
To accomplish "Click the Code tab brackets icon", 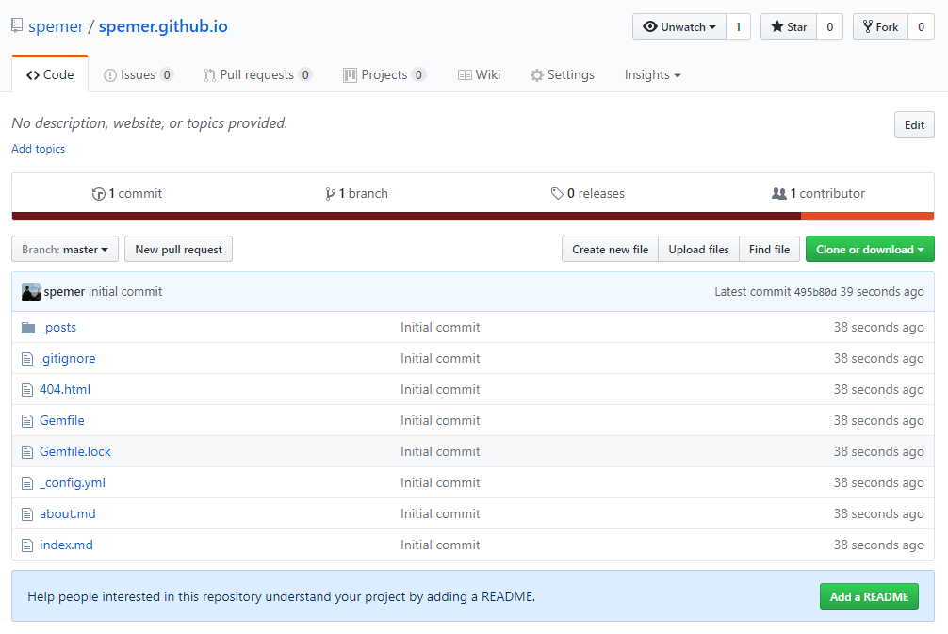I will pos(33,75).
